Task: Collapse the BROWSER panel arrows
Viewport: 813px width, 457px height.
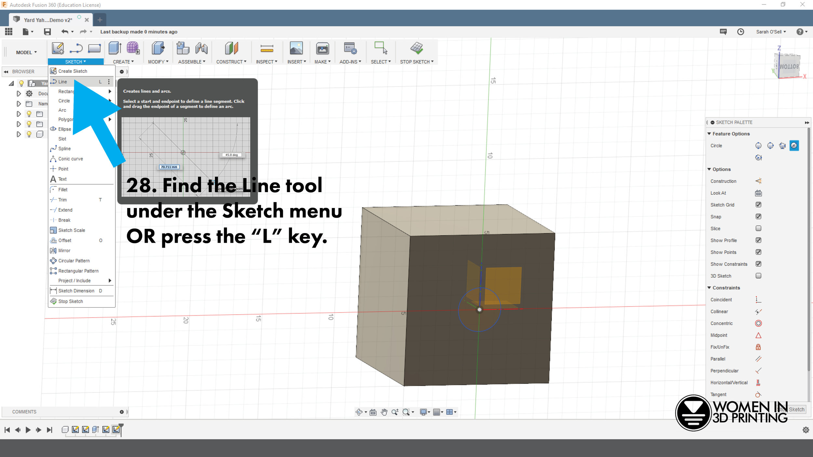Action: 6,72
